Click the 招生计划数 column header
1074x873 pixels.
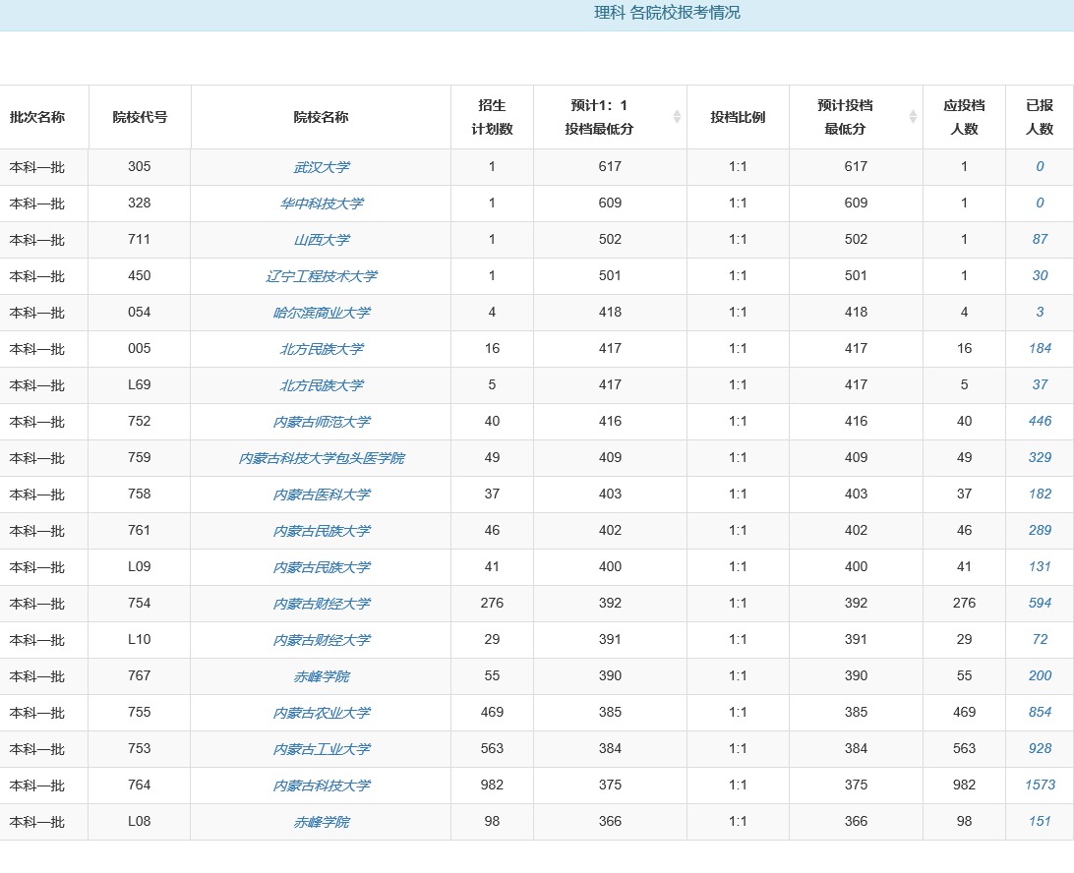click(x=492, y=117)
